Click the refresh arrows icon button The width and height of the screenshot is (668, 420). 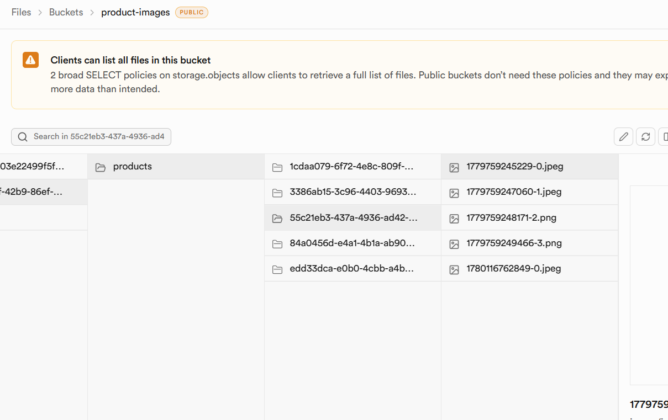(x=645, y=136)
